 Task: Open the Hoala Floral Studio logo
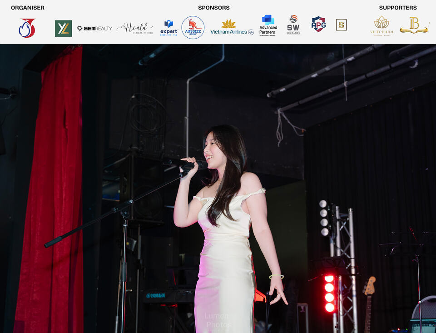tap(135, 28)
